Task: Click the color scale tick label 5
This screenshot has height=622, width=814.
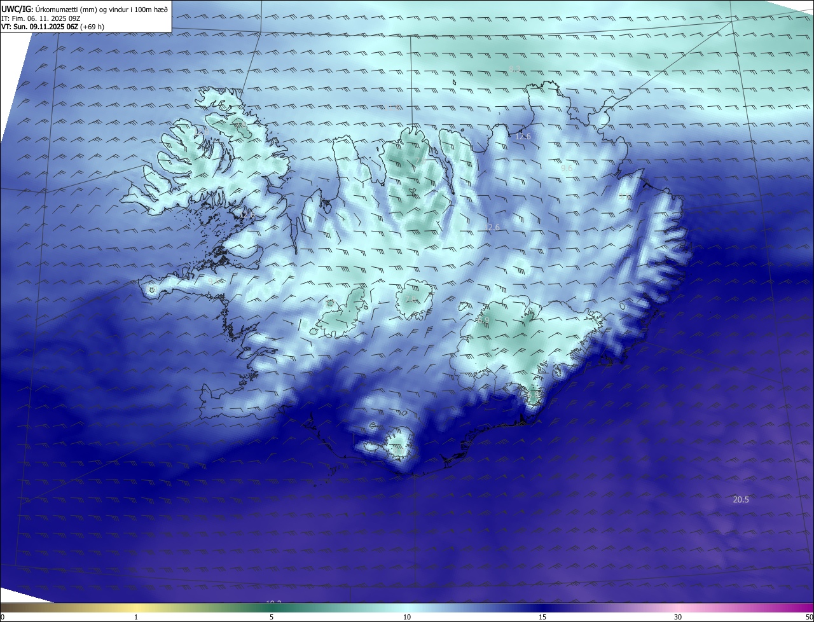Action: 272,617
